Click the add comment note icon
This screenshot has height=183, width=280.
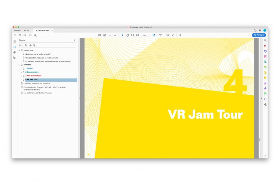167,35
